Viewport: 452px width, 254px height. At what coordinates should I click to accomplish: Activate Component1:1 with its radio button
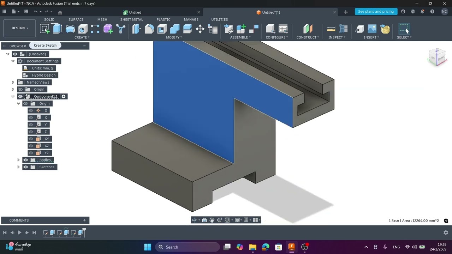coord(64,96)
